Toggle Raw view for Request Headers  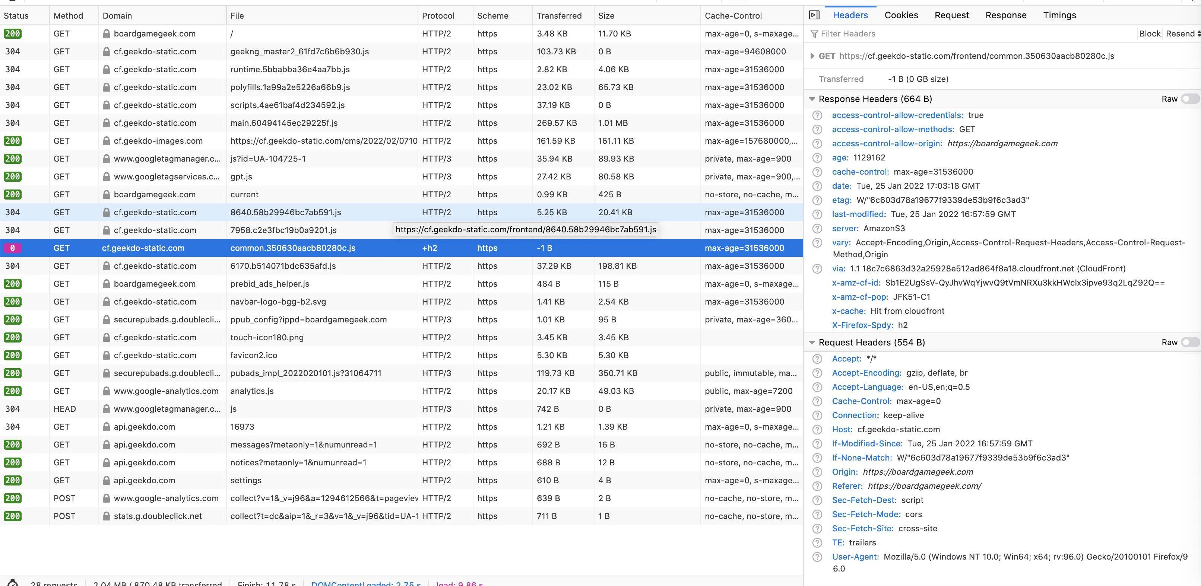click(x=1189, y=343)
